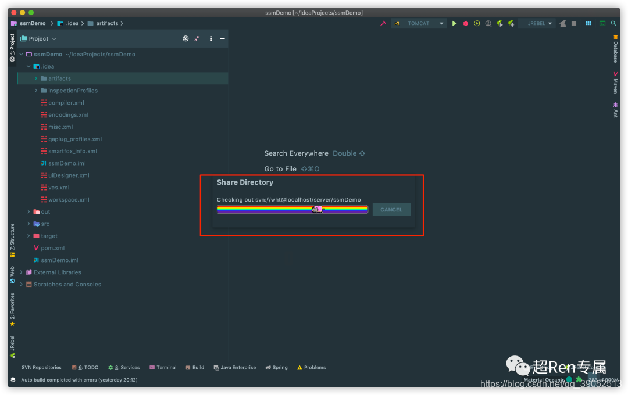Cancel the Share Directory checkout
The width and height of the screenshot is (628, 395).
point(391,210)
